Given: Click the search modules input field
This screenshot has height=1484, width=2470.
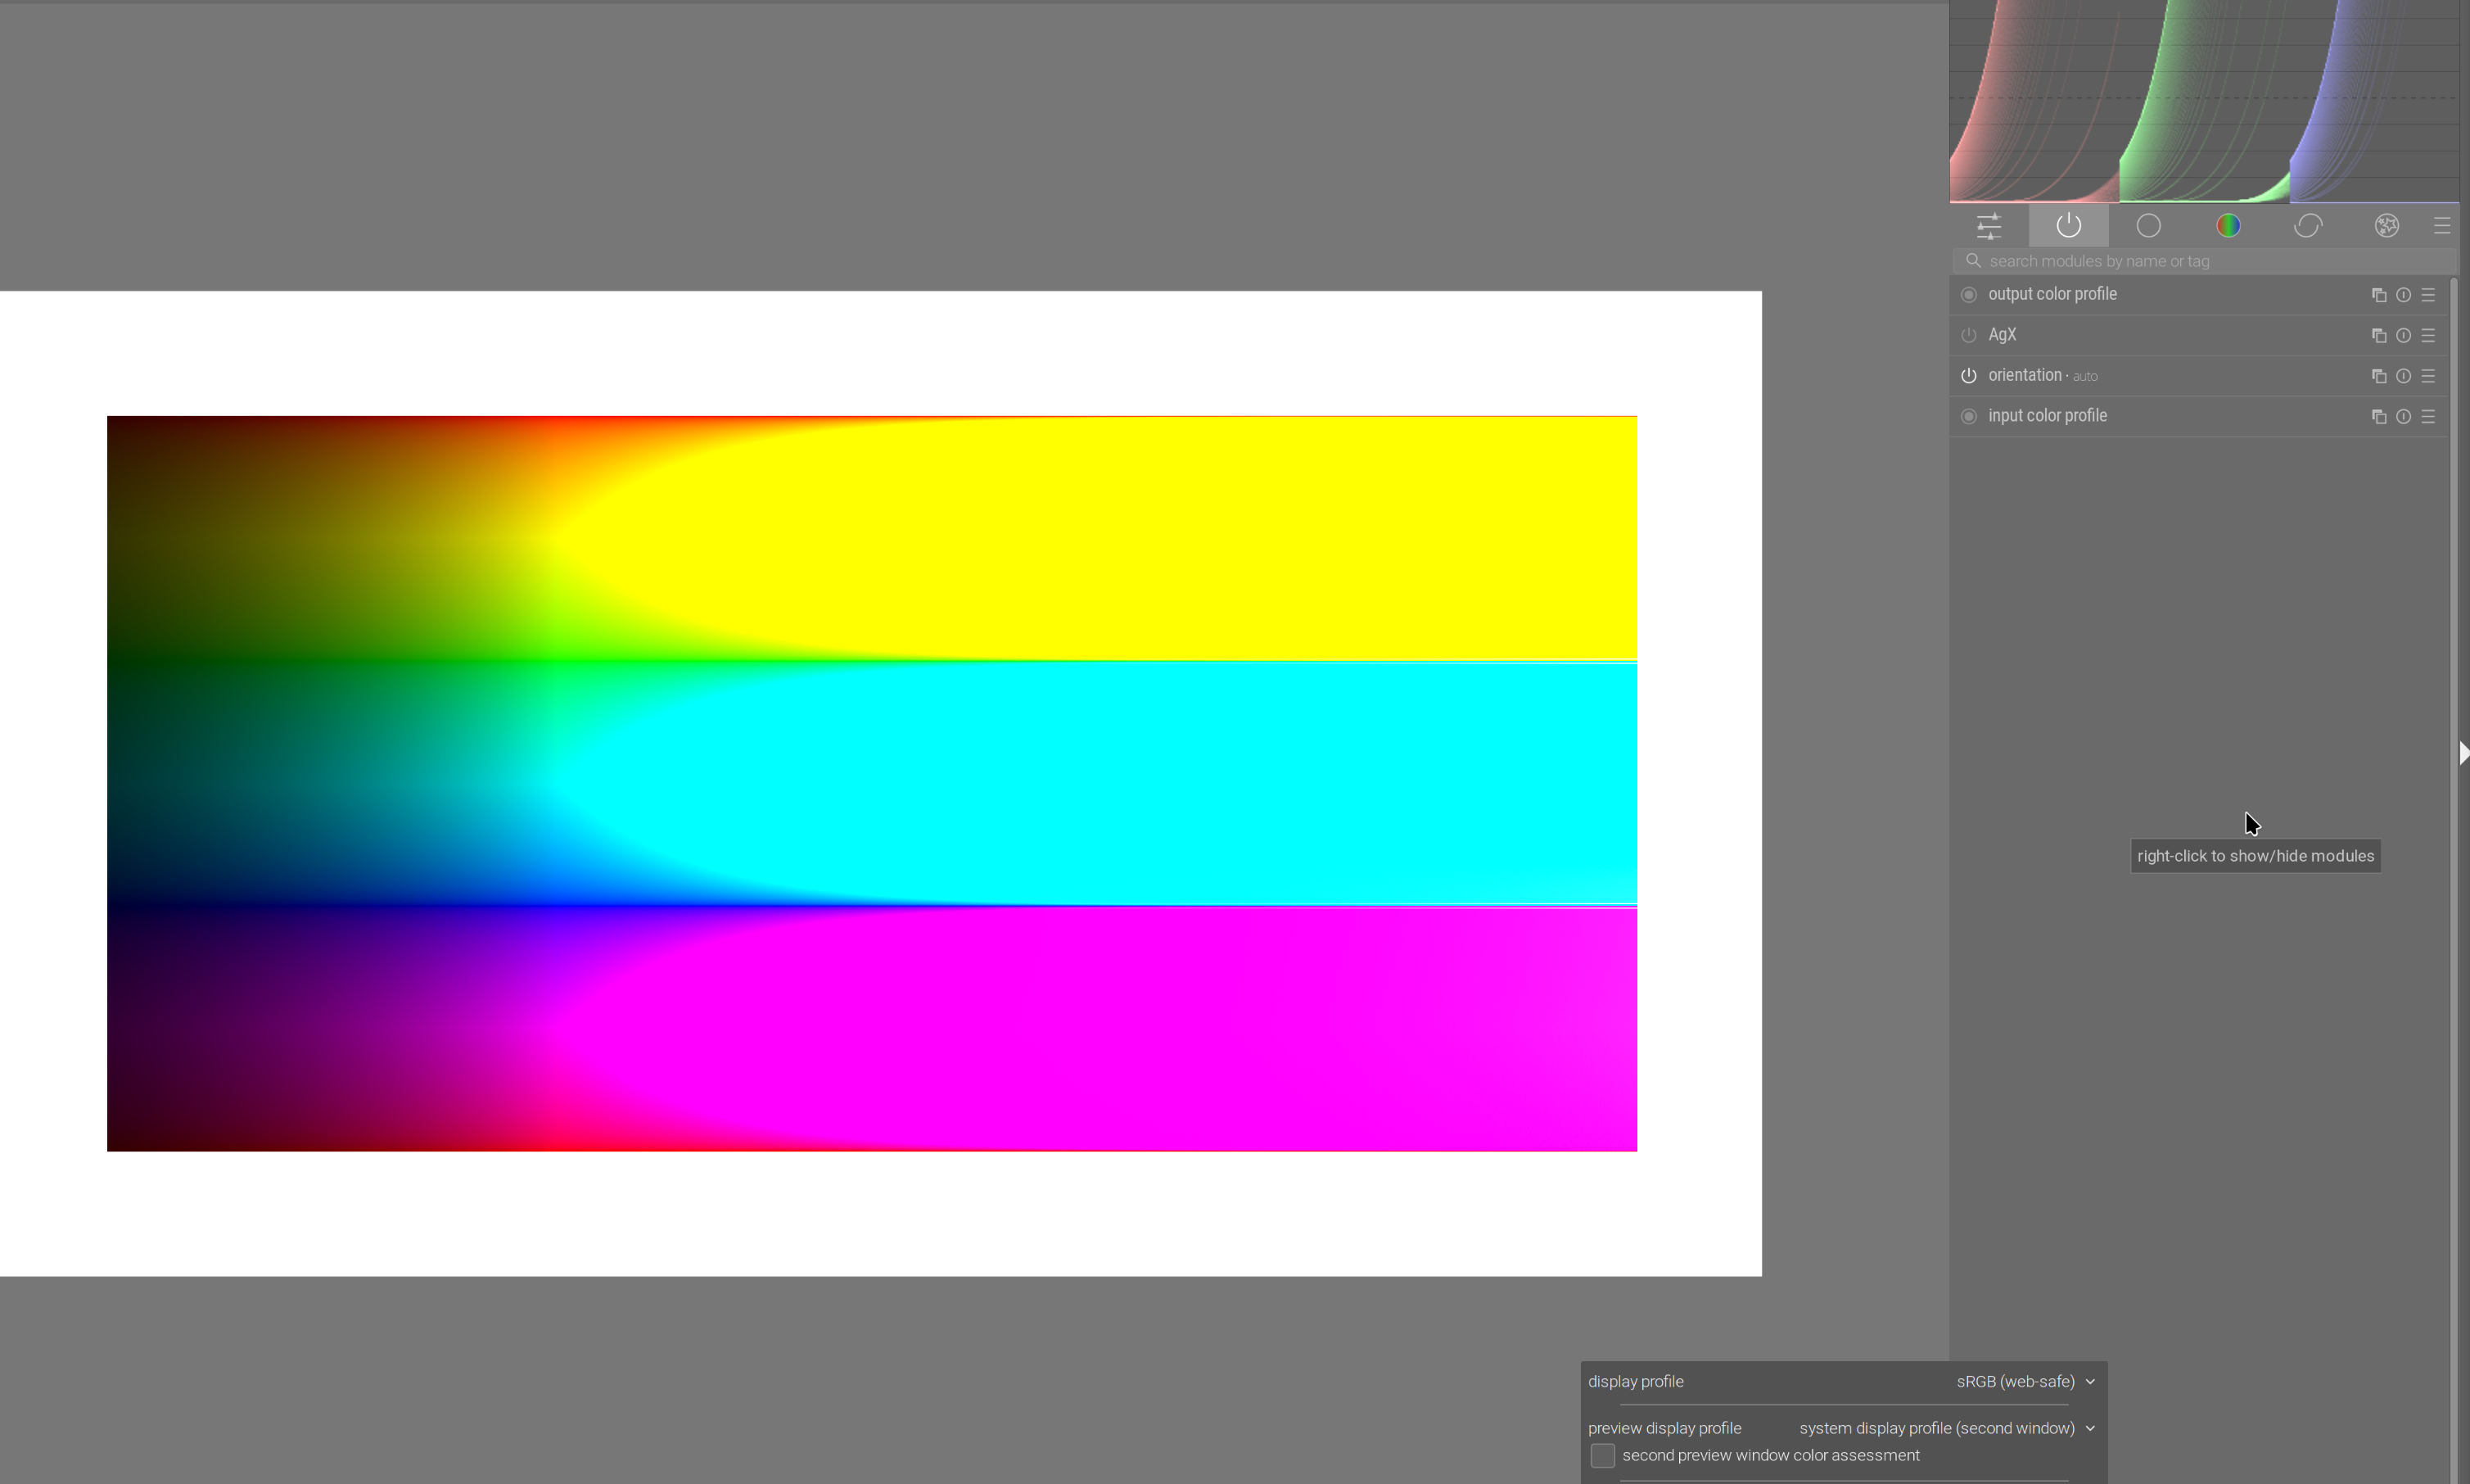Looking at the screenshot, I should click(x=2199, y=262).
